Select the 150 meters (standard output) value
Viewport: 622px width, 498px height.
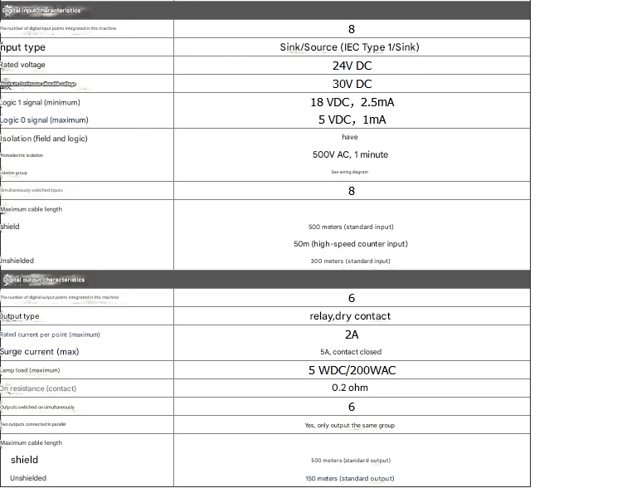(350, 479)
